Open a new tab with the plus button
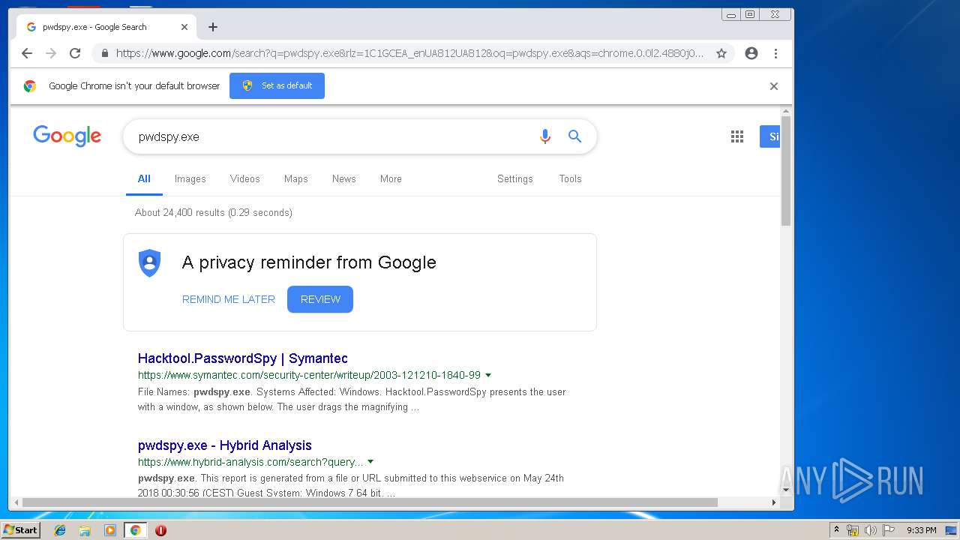This screenshot has width=960, height=540. 213,27
